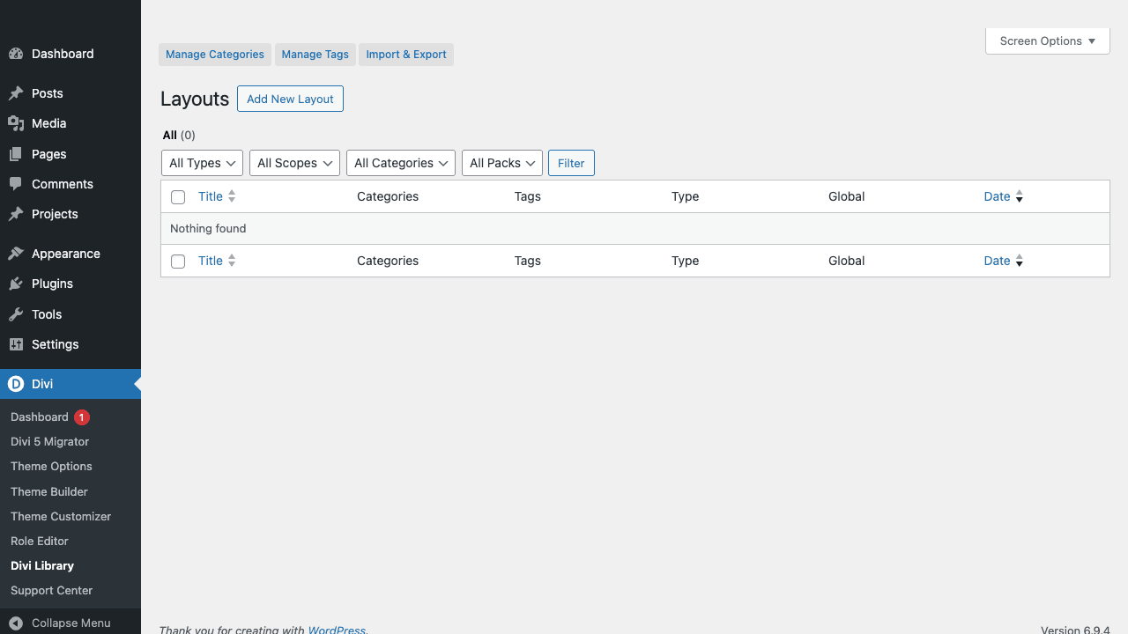
Task: Switch to the Manage Tags tab
Action: point(315,55)
